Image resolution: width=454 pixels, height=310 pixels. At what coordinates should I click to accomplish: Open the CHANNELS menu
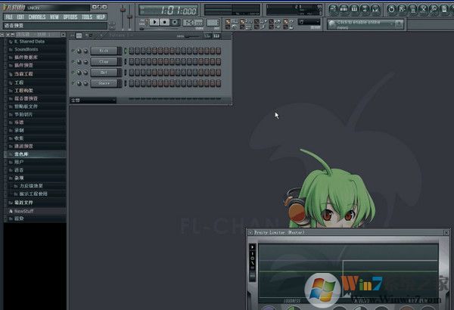tap(37, 17)
